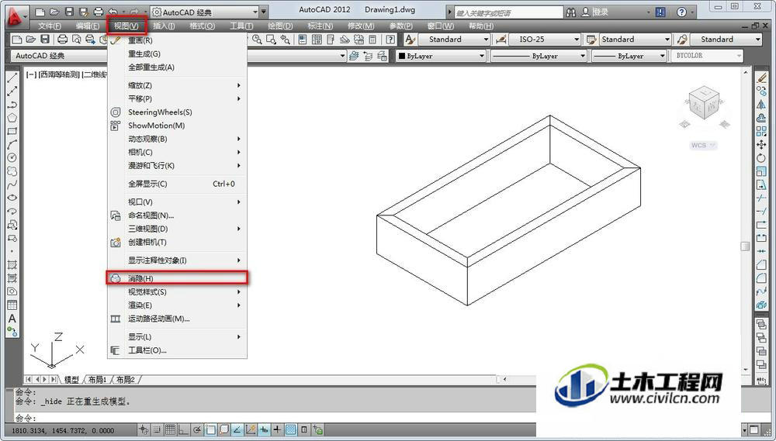Choose 重生成(G) menu item
Viewport: 776px width, 441px height.
click(x=177, y=53)
